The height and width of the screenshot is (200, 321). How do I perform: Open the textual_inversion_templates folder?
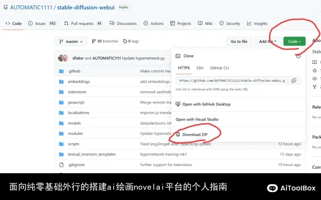(92, 154)
